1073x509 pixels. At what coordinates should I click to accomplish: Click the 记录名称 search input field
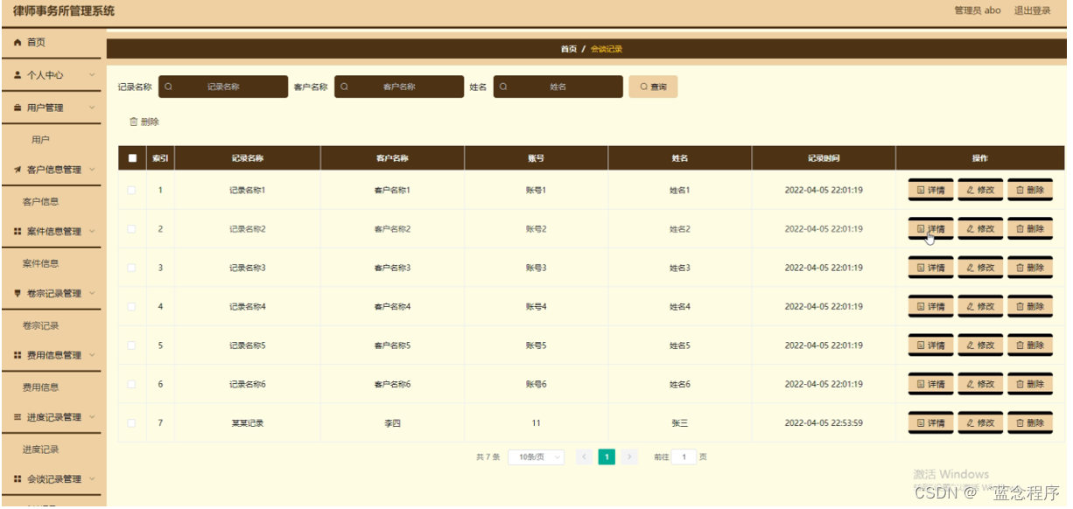coord(223,87)
